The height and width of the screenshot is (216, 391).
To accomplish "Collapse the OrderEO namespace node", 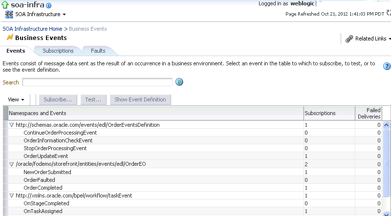I will pos(11,164).
